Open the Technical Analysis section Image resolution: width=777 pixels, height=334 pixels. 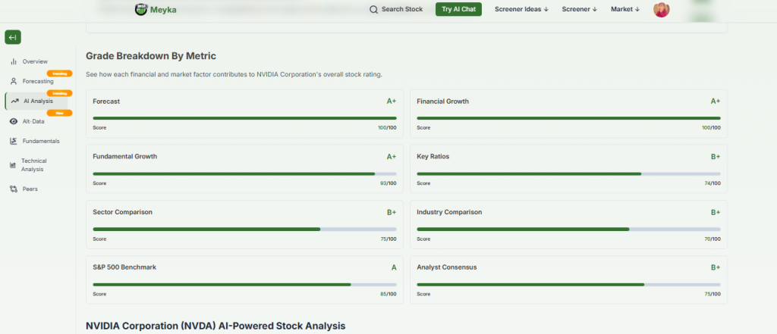click(x=34, y=165)
